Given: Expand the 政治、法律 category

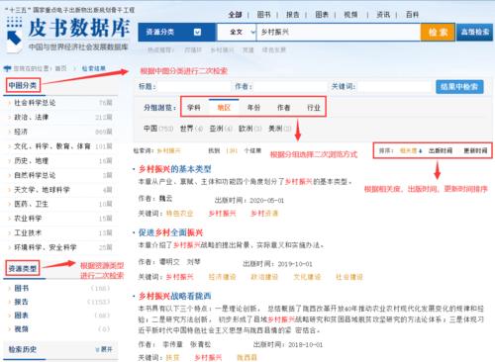Looking at the screenshot, I should [x=32, y=117].
